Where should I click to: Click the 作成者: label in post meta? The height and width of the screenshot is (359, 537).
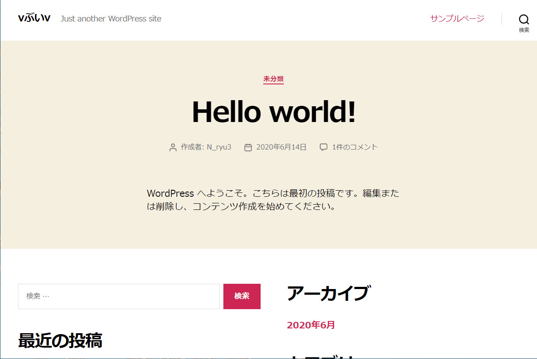(x=193, y=147)
